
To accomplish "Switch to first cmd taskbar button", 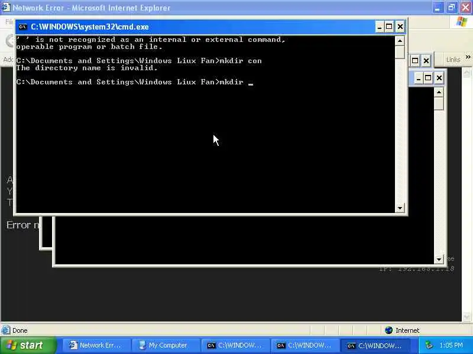I will click(x=235, y=345).
